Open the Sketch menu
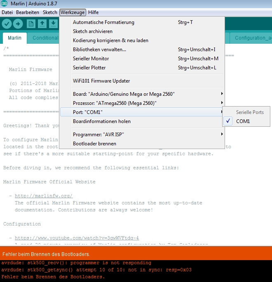The image size is (272, 282). 50,12
